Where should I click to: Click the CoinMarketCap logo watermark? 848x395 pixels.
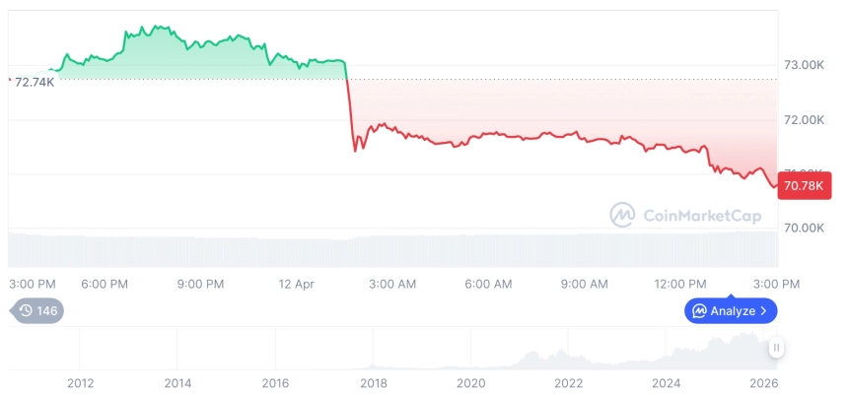click(621, 215)
